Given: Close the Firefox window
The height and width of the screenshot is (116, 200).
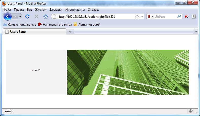Looking at the screenshot, I should coord(193,3).
